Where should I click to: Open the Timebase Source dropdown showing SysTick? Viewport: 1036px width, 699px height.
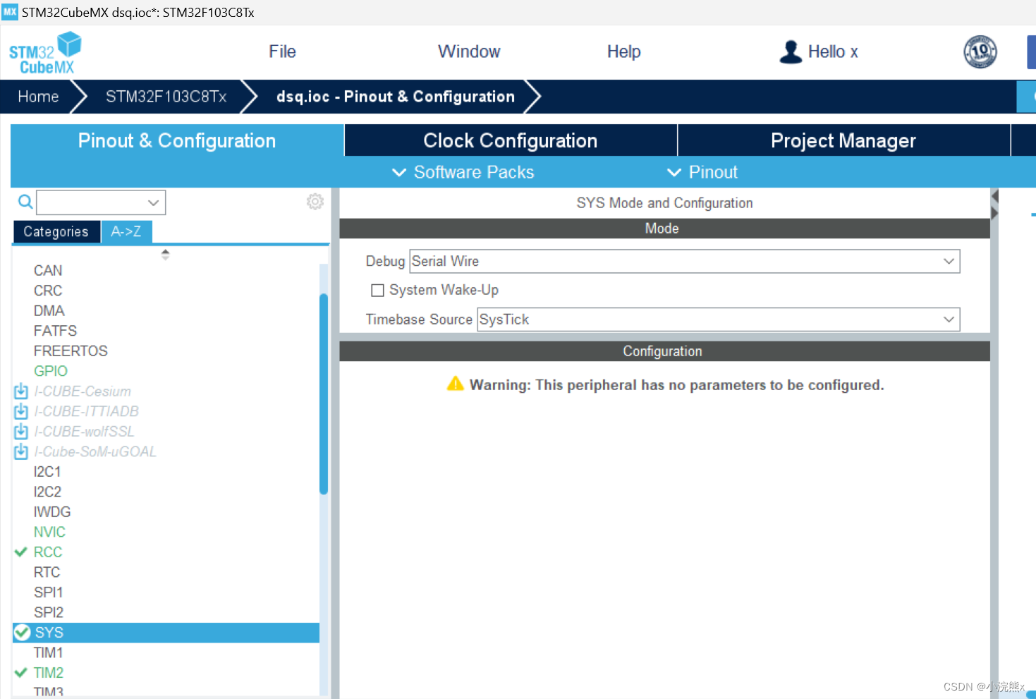pos(719,320)
